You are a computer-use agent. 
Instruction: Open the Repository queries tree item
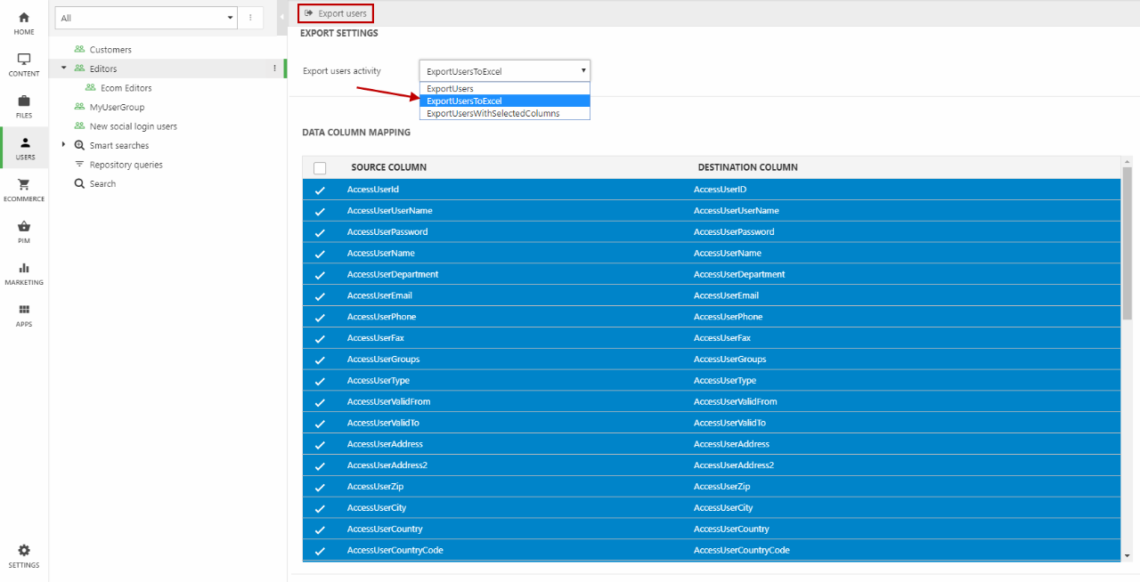coord(126,165)
